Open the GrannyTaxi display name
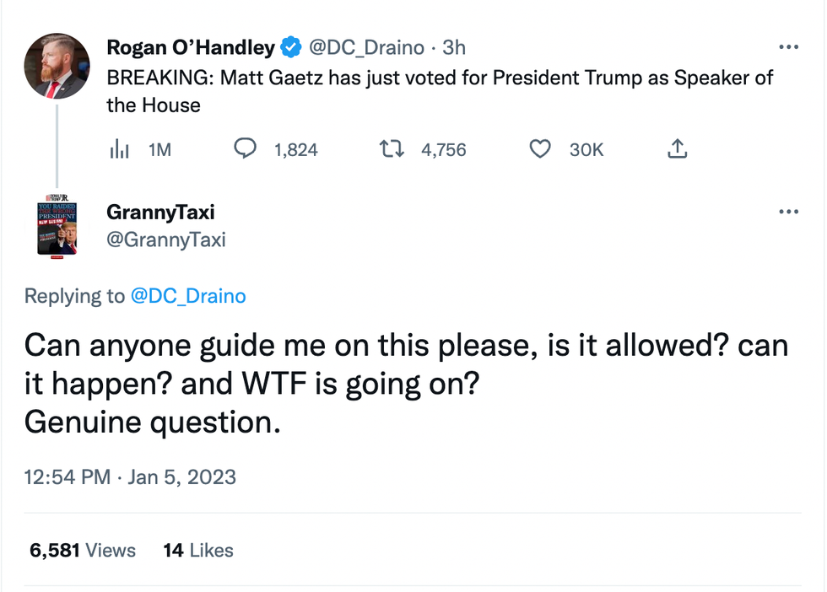Screen dimensions: 827x592 160,213
